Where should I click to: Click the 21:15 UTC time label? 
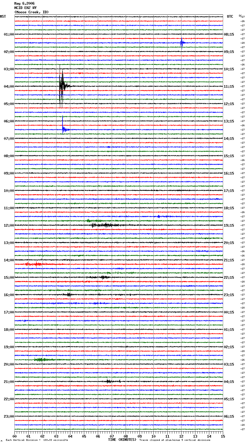229,260
